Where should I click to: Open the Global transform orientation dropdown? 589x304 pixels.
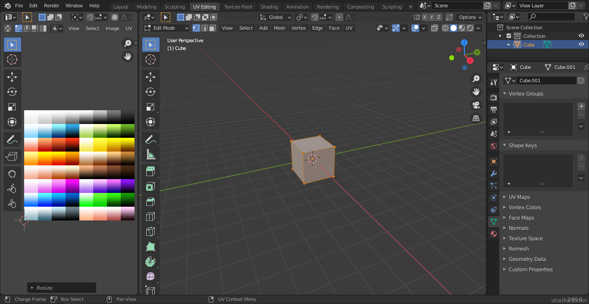click(x=275, y=17)
